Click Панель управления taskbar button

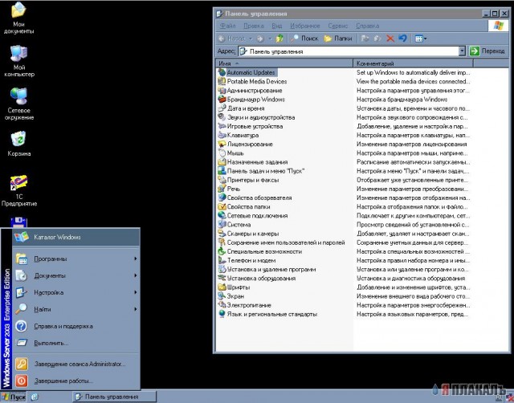click(114, 397)
